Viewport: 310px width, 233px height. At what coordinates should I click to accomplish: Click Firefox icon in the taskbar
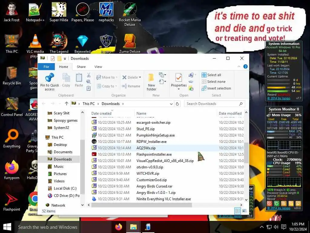click(x=119, y=227)
